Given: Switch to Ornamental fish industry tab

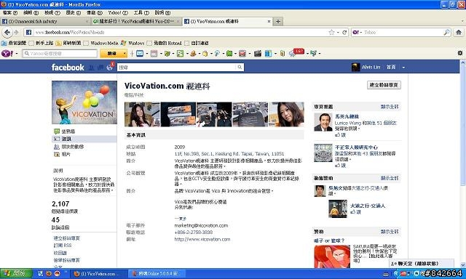Looking at the screenshot, I should point(45,21).
